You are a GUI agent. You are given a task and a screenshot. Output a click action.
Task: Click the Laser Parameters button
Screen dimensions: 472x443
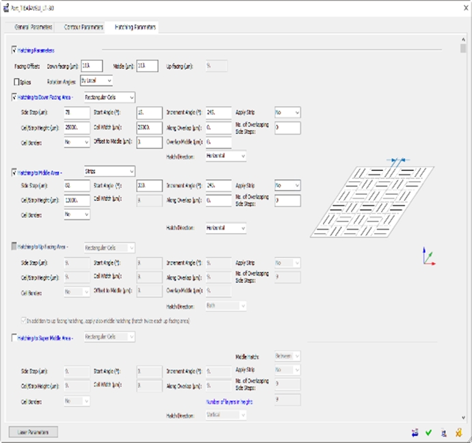pos(33,432)
